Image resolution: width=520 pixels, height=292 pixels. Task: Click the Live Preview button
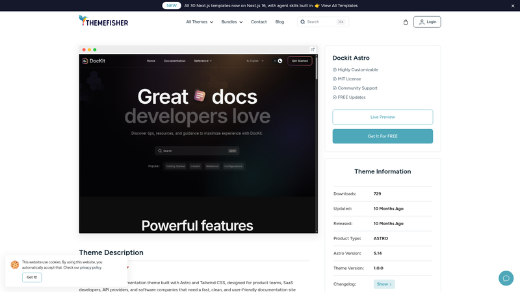point(382,117)
